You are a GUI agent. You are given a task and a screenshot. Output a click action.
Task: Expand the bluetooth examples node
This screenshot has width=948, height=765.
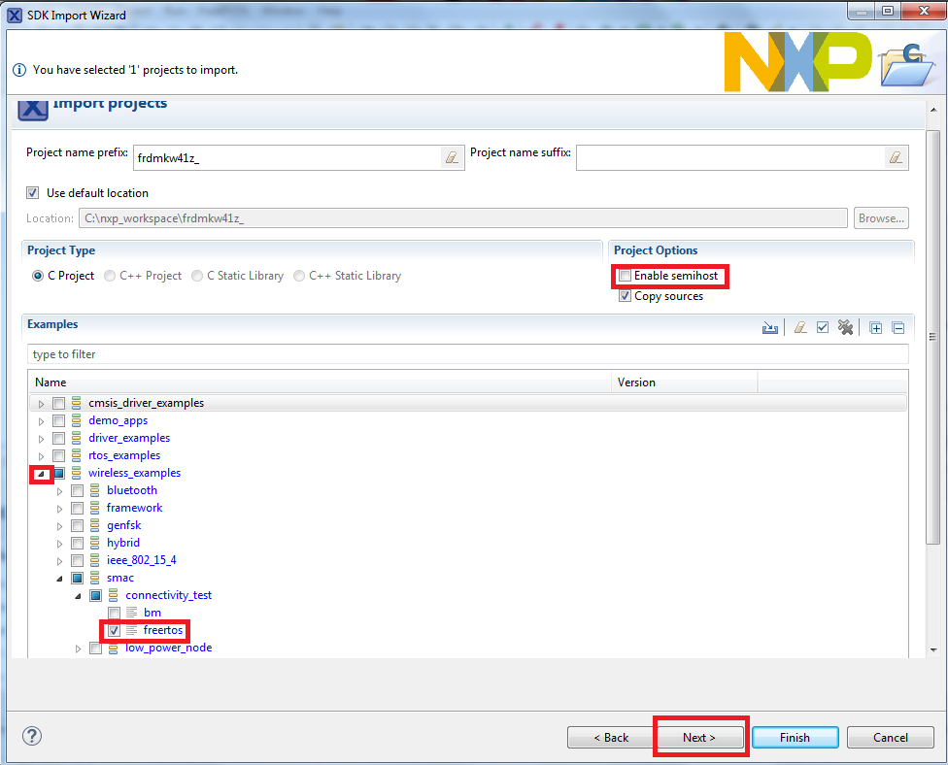point(59,491)
